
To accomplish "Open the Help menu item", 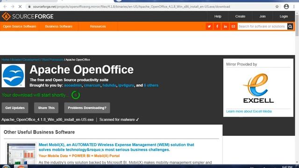I will pos(218,16).
